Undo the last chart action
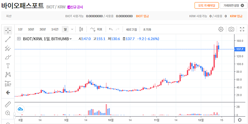248x124 pixels. [111, 29]
